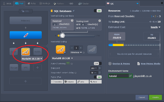Open help icon next to Stateless
This screenshot has height=102, width=164.
84,53
